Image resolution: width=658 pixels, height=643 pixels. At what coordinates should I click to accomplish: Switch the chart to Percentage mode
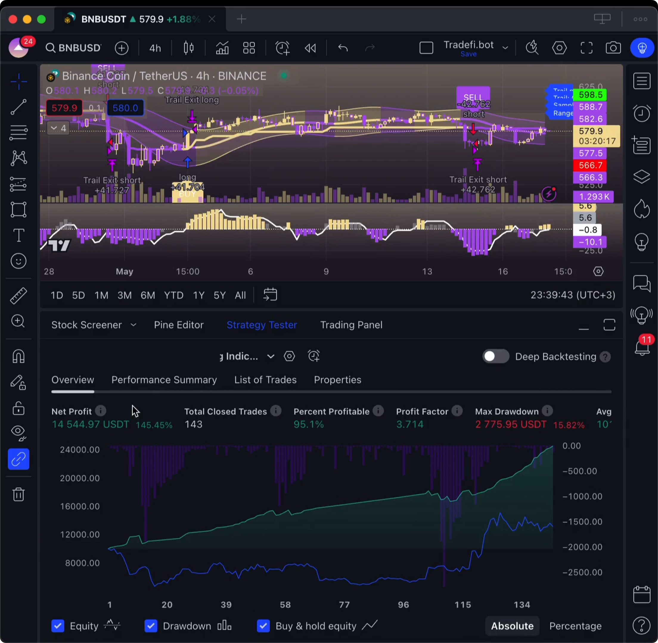click(x=575, y=626)
